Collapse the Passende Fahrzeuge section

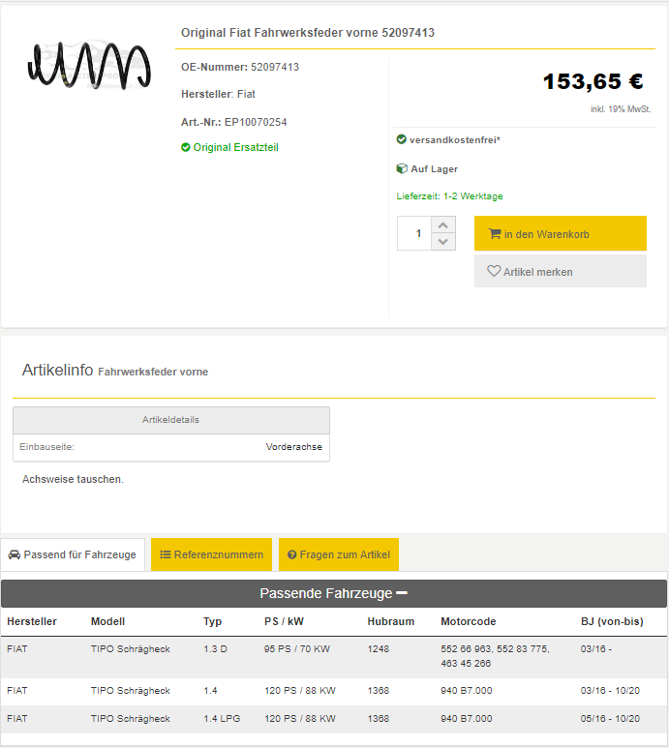[x=402, y=593]
